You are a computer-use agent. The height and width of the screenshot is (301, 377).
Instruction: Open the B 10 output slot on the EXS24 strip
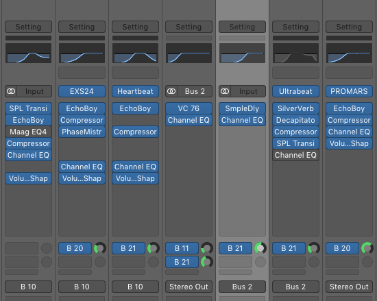(82, 287)
